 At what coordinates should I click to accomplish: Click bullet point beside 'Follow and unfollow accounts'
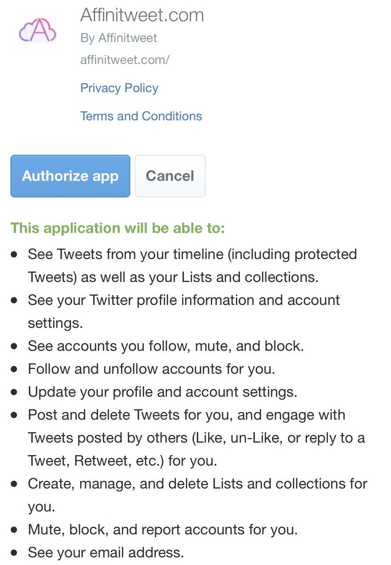pyautogui.click(x=15, y=369)
